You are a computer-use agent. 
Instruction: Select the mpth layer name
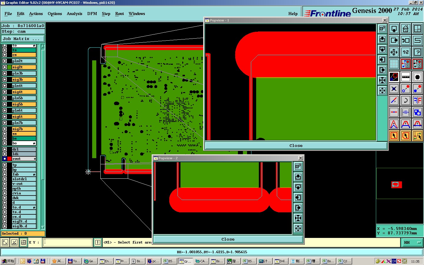point(24,188)
